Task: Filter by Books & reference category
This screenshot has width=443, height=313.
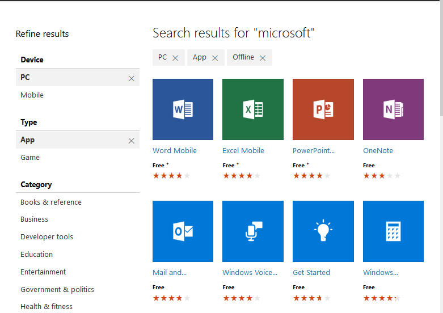Action: 51,202
